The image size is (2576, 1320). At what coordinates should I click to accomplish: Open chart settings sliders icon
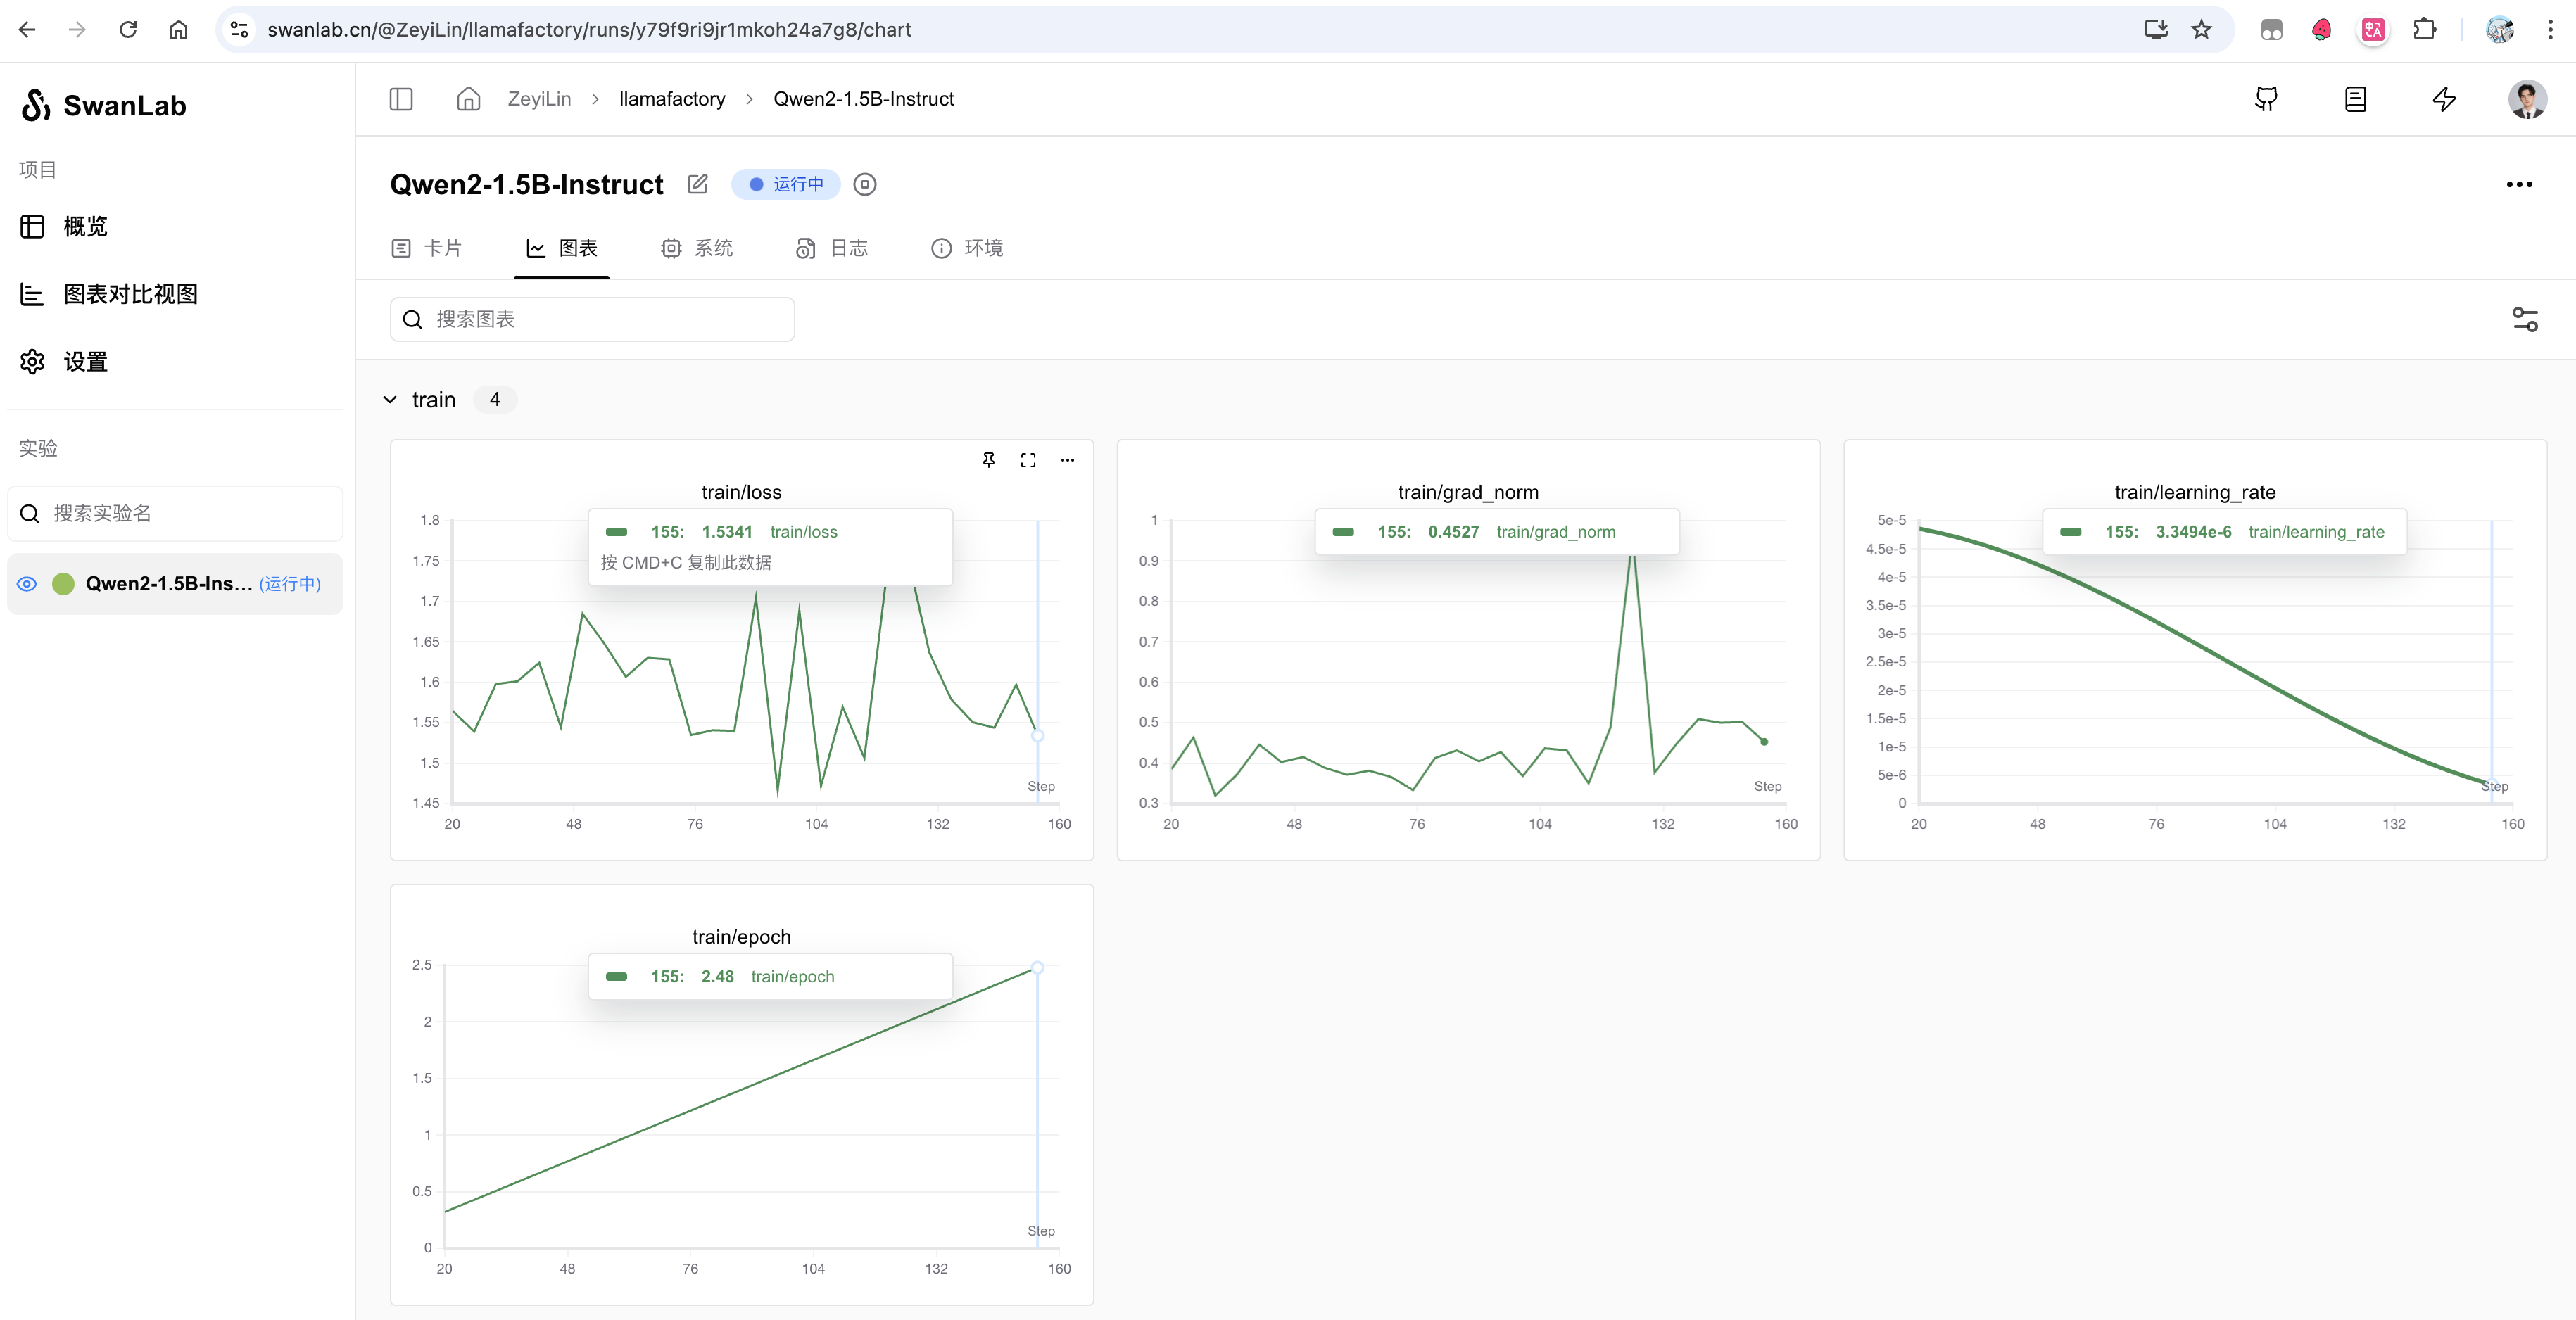point(2525,319)
